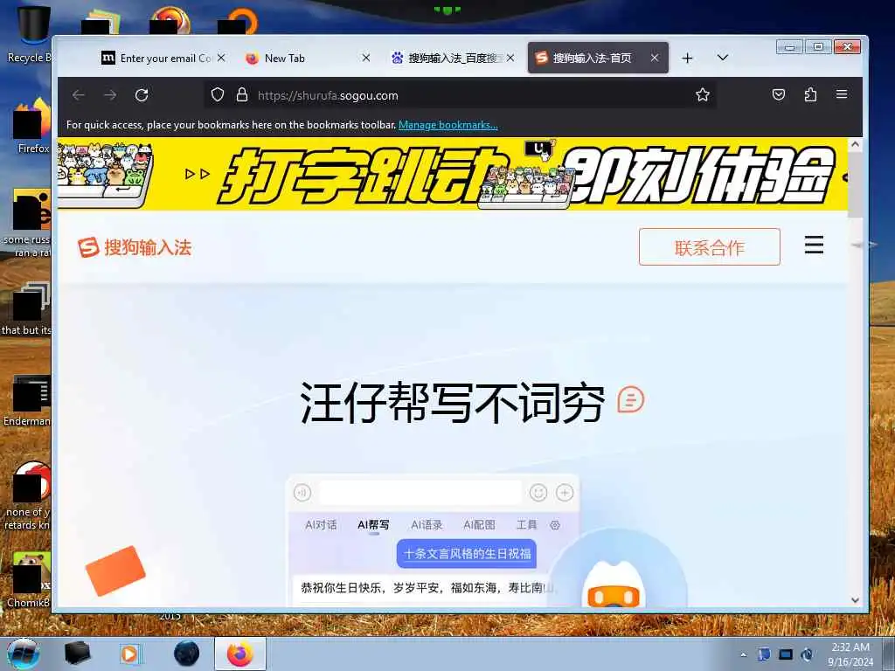Click the black box taskbar icon

78,654
